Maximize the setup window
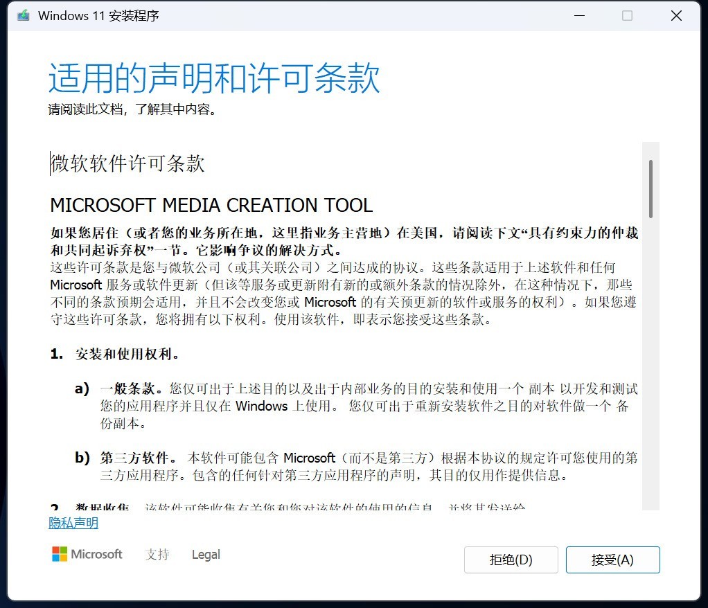This screenshot has height=608, width=708. pyautogui.click(x=628, y=15)
